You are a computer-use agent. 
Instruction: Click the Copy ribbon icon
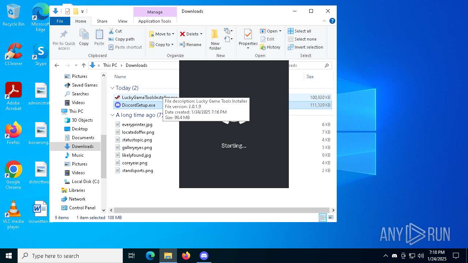(84, 37)
